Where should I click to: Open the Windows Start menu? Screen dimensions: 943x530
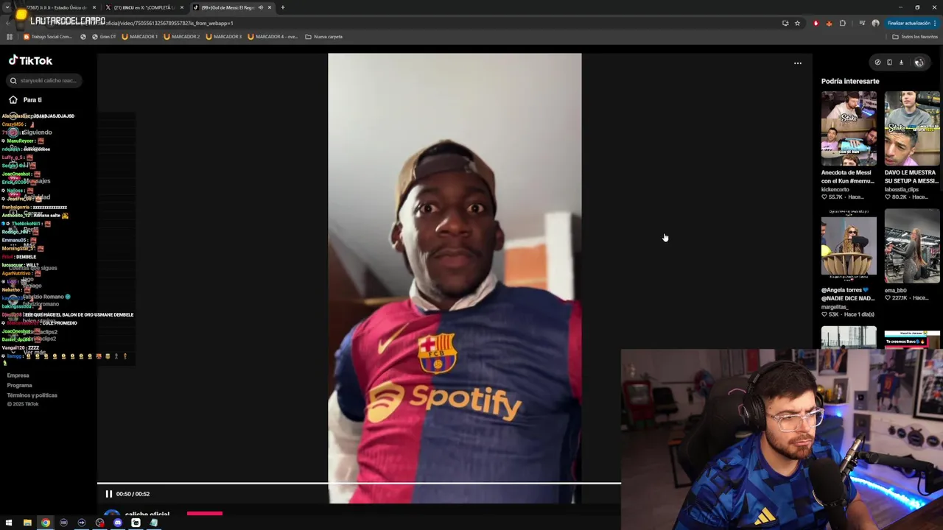pyautogui.click(x=9, y=523)
